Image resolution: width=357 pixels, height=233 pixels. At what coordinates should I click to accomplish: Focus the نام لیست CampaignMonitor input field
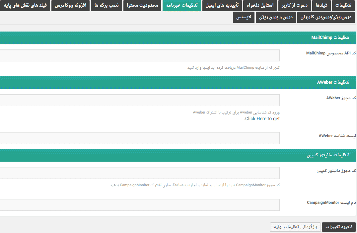pyautogui.click(x=140, y=205)
